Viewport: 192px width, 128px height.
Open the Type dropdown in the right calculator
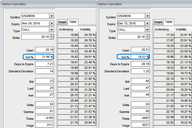147,30
